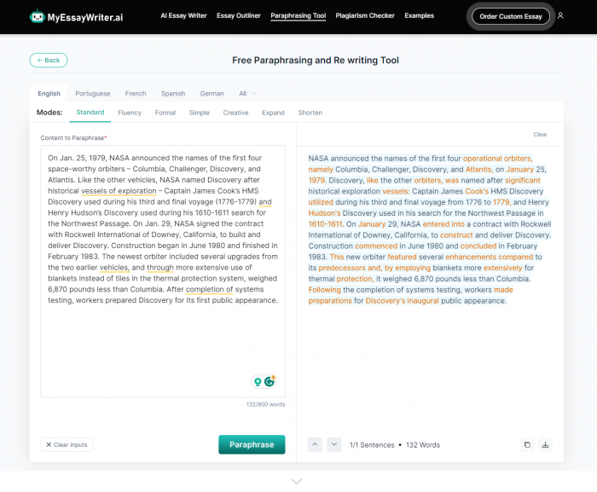Open Essay Outliner menu item
Viewport: 597px width, 492px height.
coord(239,15)
